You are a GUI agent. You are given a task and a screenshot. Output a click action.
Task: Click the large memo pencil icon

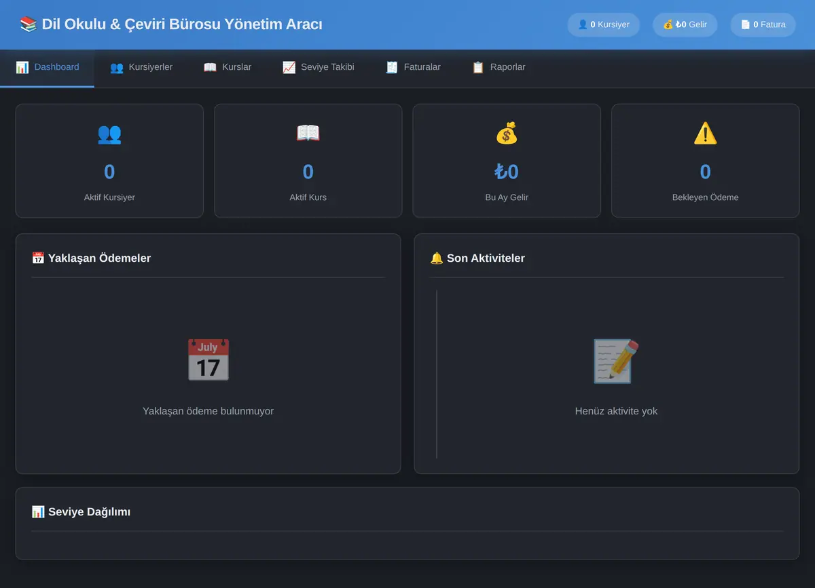click(616, 360)
